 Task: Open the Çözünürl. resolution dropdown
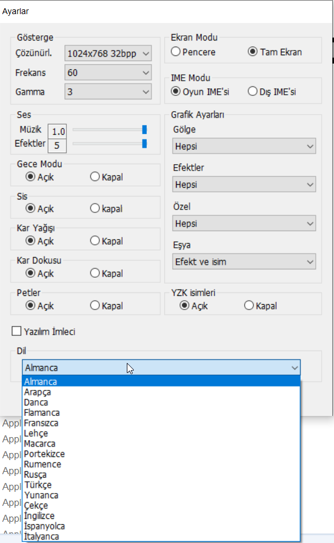click(x=108, y=54)
